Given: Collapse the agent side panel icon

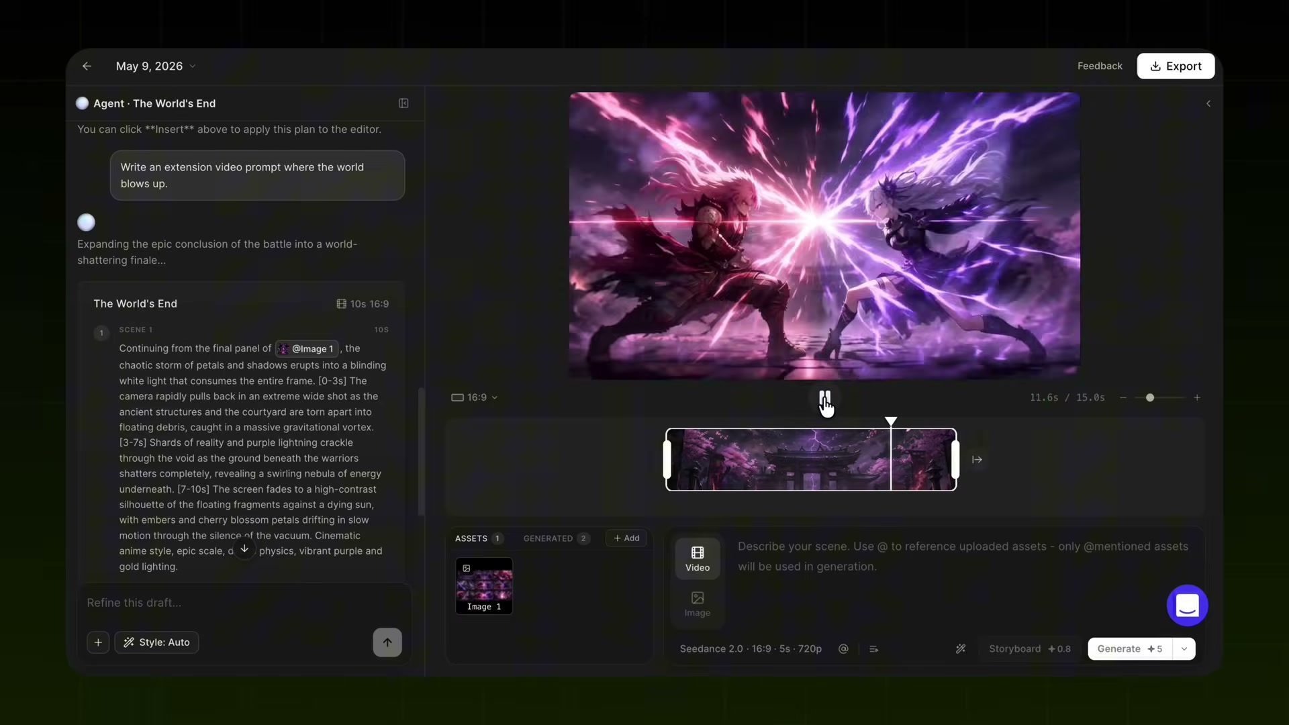Looking at the screenshot, I should click(403, 103).
